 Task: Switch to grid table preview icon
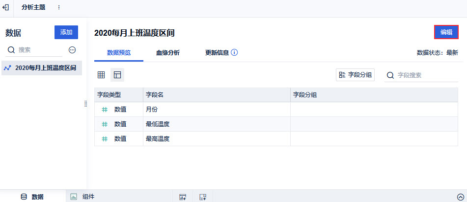point(101,75)
